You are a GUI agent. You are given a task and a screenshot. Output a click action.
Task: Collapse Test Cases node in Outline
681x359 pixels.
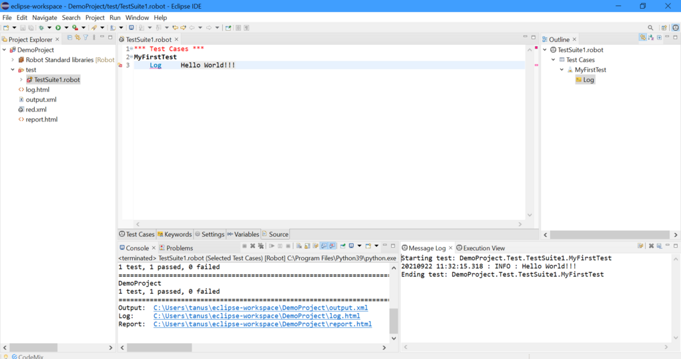pos(553,60)
